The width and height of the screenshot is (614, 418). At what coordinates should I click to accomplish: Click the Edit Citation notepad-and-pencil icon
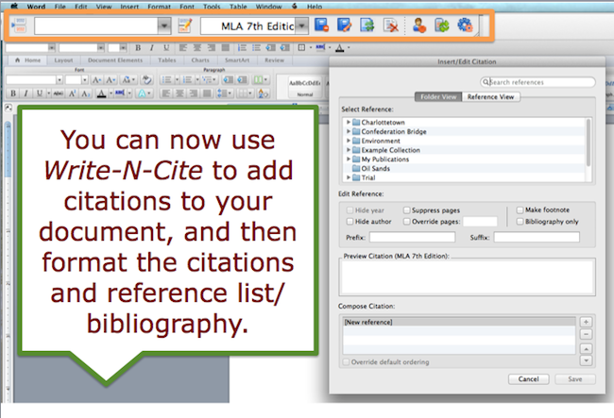tap(185, 25)
